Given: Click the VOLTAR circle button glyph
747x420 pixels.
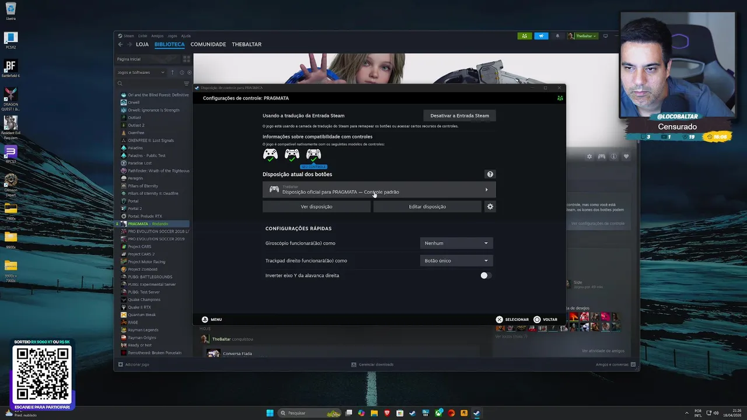Looking at the screenshot, I should (537, 319).
